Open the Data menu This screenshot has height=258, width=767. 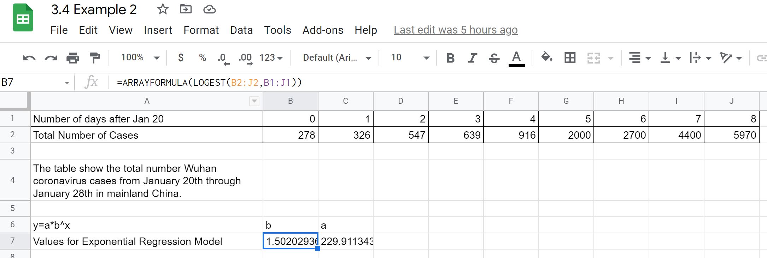click(x=241, y=30)
